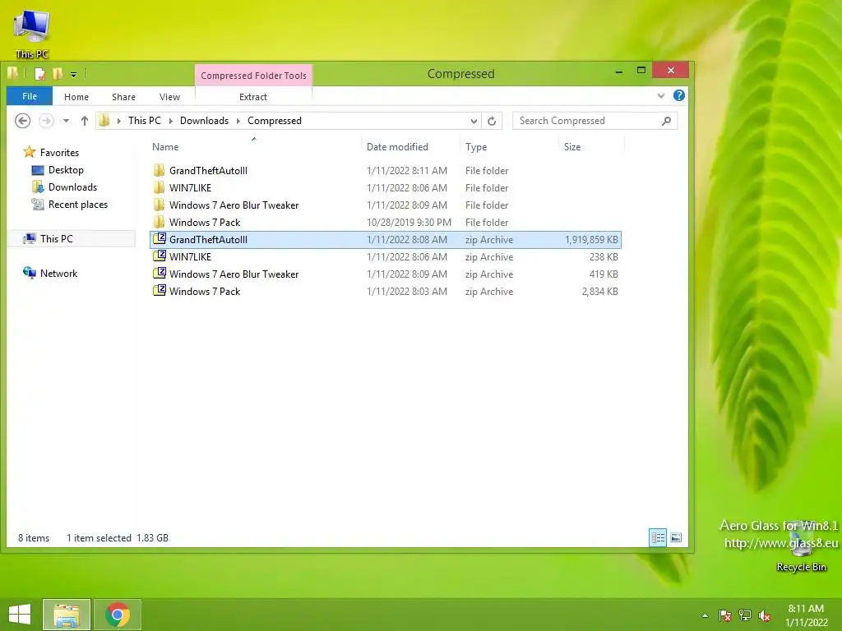The width and height of the screenshot is (842, 631).
Task: Show hidden tray icons arrow
Action: [x=705, y=615]
